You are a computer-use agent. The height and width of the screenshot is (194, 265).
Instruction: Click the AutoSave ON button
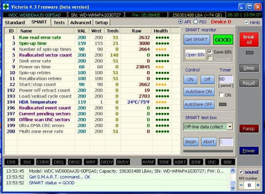(199, 92)
